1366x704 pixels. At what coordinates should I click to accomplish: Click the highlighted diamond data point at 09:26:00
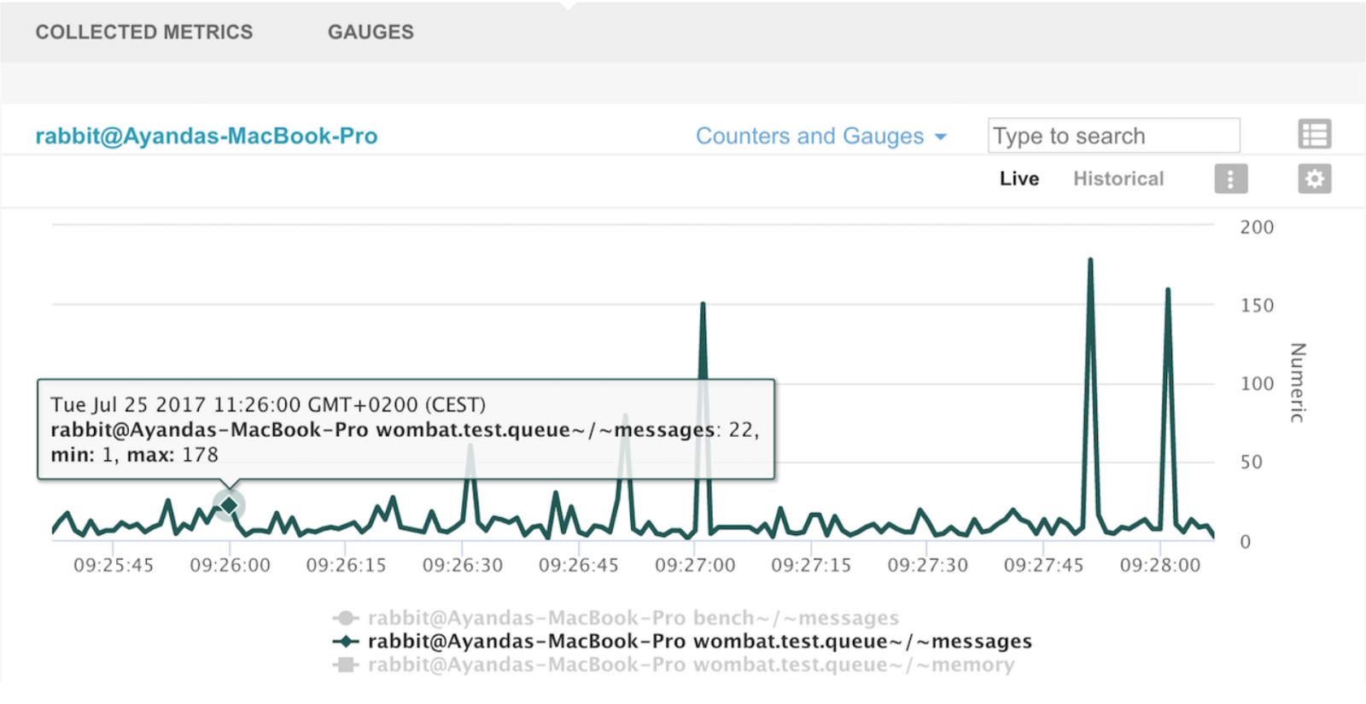click(x=229, y=506)
